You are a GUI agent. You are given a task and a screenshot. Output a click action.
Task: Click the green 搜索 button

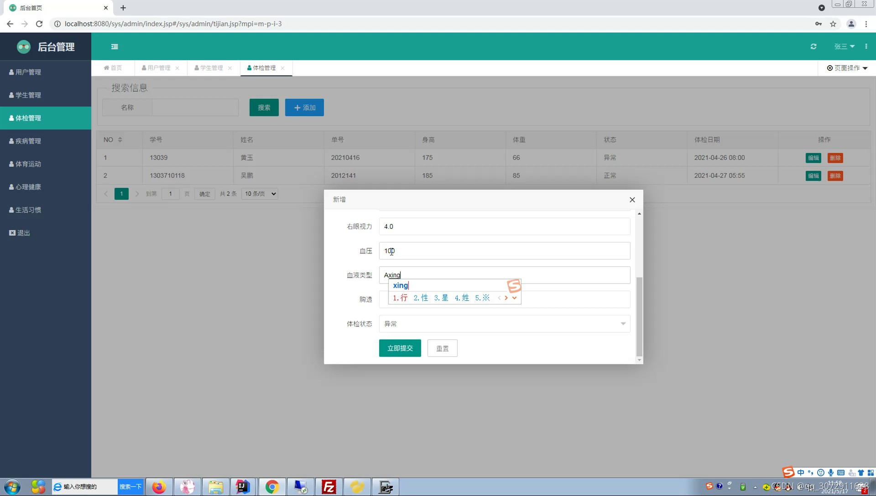[x=264, y=108]
